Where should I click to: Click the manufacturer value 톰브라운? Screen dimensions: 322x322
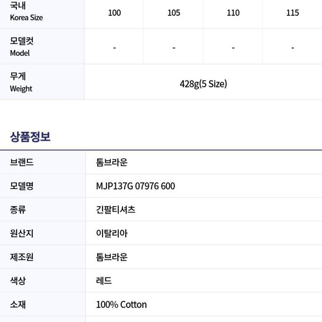pyautogui.click(x=112, y=257)
